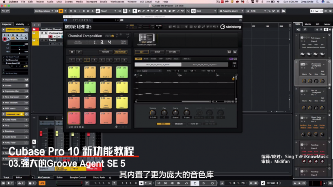Image resolution: width=333 pixels, height=187 pixels.
Task: Click the Undo arrow in Cubase toolbar
Action: (3, 11)
